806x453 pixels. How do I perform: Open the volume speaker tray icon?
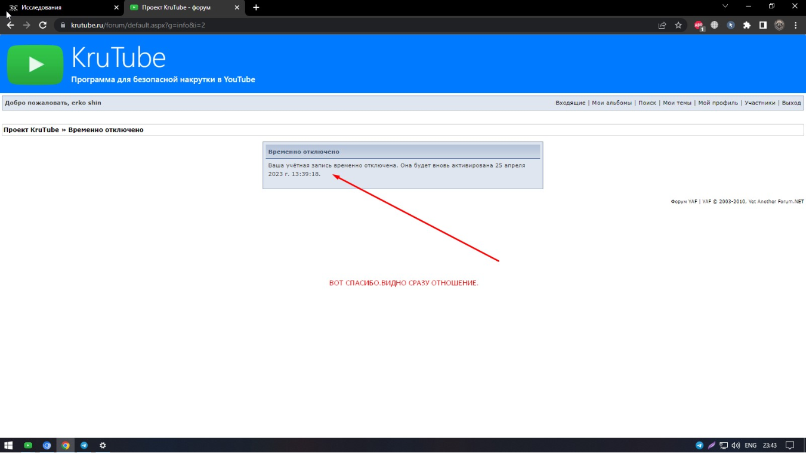(736, 445)
